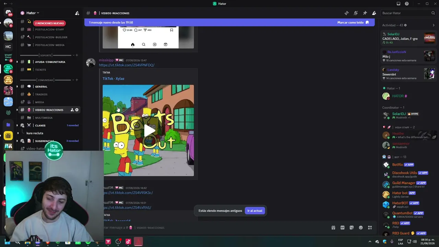The height and width of the screenshot is (247, 439).
Task: Open the vt.tiktok.com/ZS4VPNFDQ link
Action: click(127, 65)
